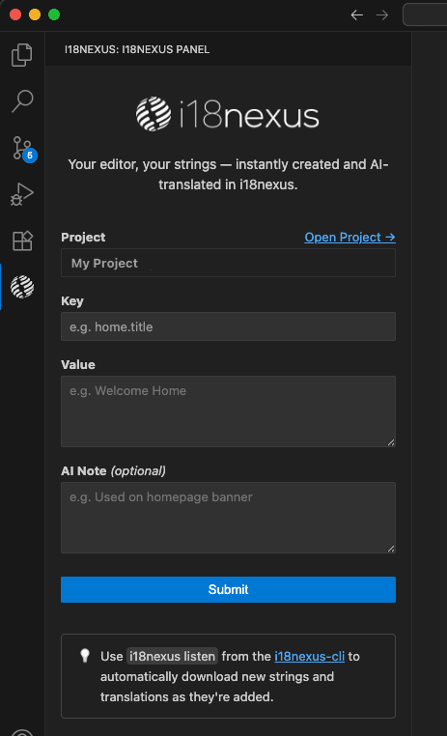The height and width of the screenshot is (736, 447).
Task: Click the lightbulb tip icon
Action: tap(85, 655)
